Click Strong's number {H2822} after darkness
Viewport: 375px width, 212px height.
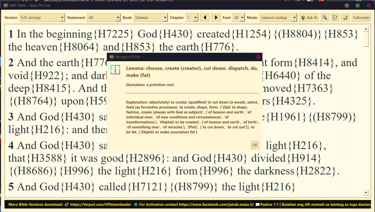(316, 171)
